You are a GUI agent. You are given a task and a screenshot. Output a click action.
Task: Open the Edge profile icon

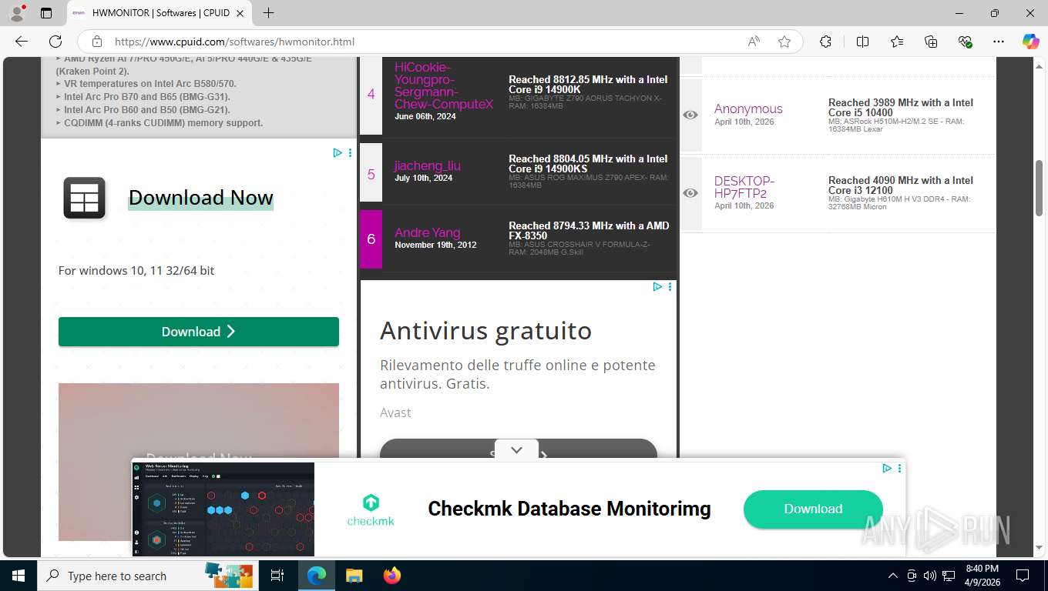16,13
